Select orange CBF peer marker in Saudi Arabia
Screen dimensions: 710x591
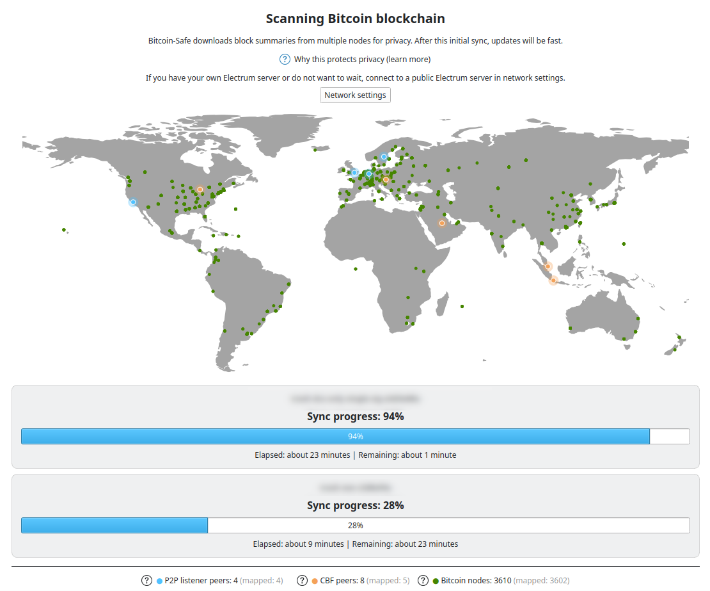442,223
